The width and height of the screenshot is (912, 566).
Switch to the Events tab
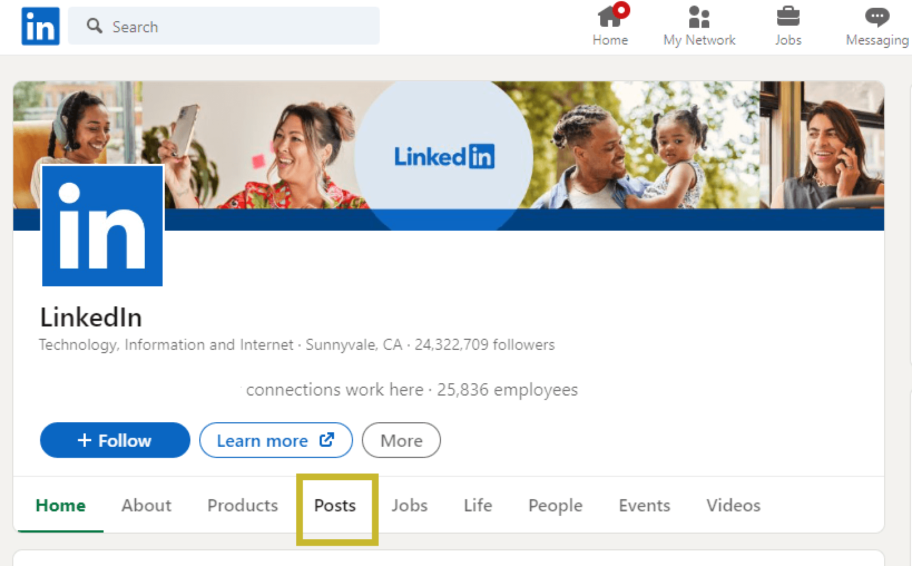point(645,505)
